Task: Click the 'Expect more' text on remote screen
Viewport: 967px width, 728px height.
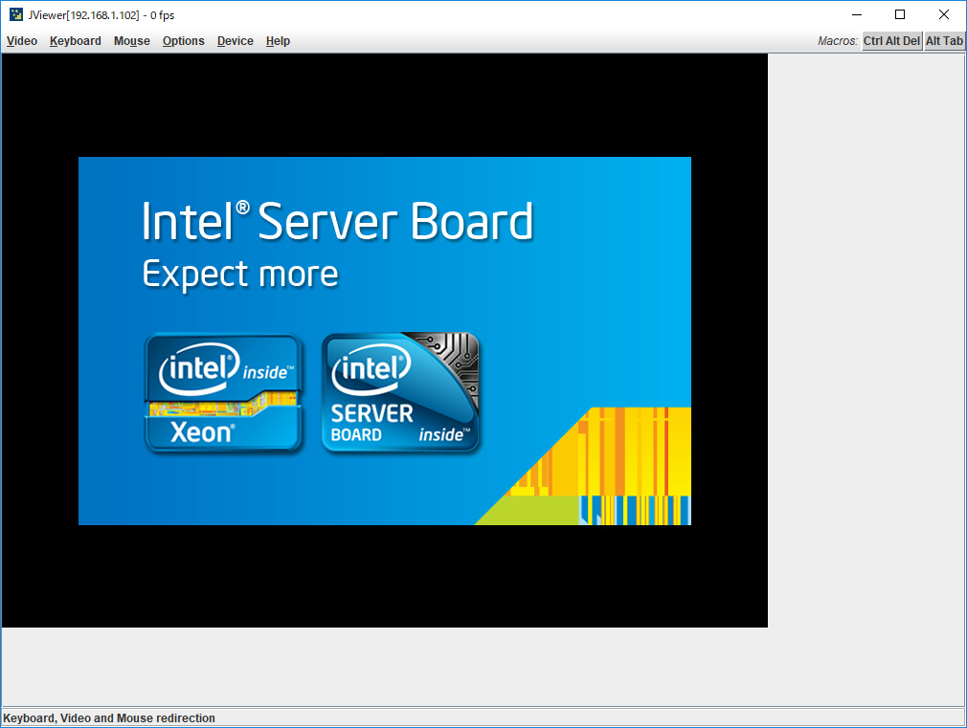Action: pos(240,275)
